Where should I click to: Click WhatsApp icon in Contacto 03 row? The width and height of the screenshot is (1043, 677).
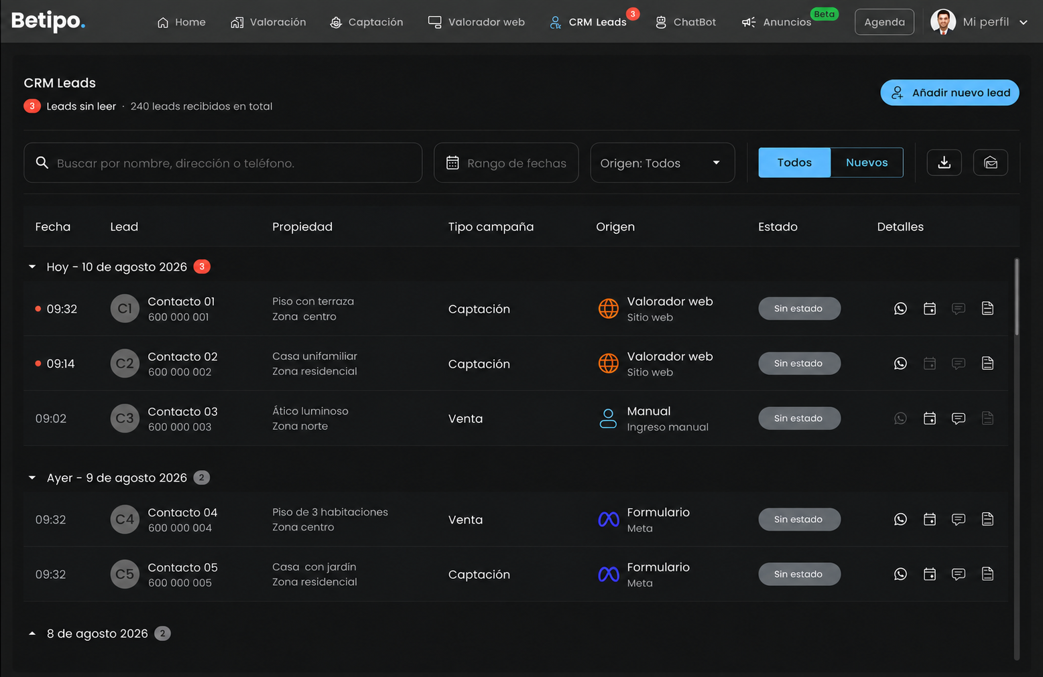click(900, 419)
